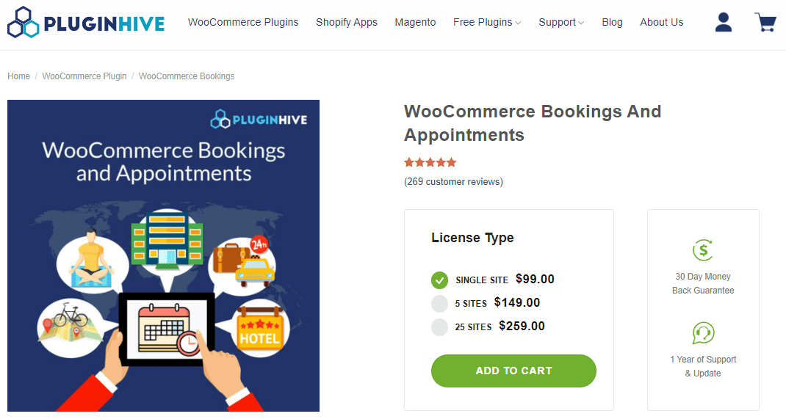Image resolution: width=786 pixels, height=419 pixels.
Task: Click the PluginHive hexagon logo
Action: pos(24,22)
